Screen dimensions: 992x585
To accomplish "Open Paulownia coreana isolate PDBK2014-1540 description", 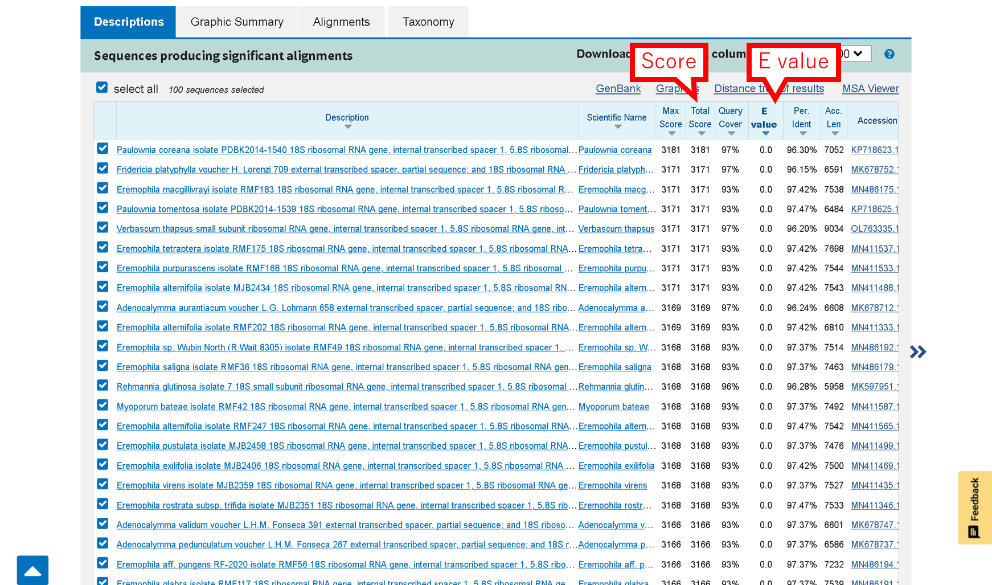I will 346,150.
